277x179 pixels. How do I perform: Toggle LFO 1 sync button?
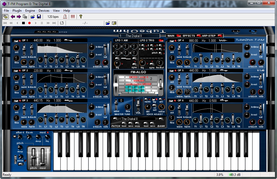(135, 64)
